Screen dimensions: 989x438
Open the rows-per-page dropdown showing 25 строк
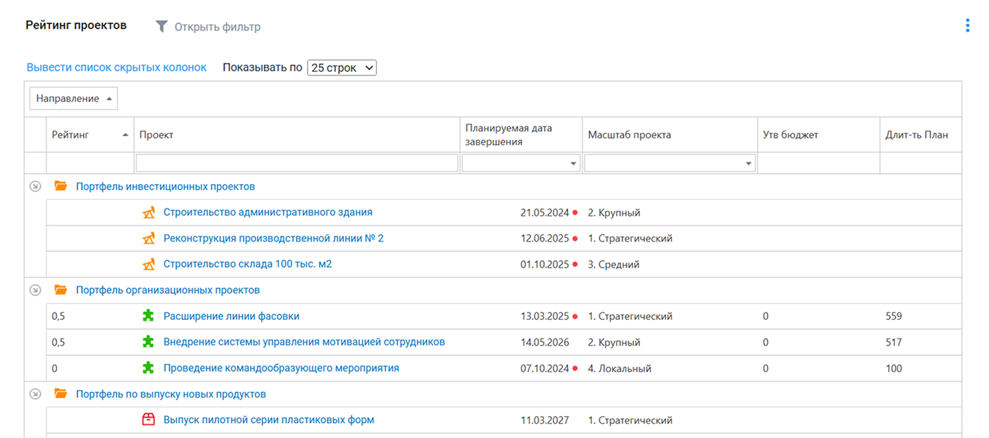341,68
